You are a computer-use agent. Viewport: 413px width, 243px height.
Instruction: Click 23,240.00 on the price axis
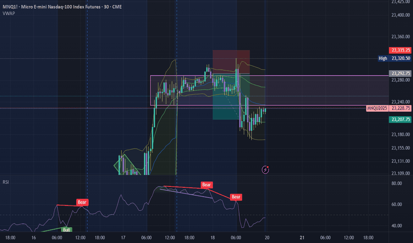(x=400, y=102)
